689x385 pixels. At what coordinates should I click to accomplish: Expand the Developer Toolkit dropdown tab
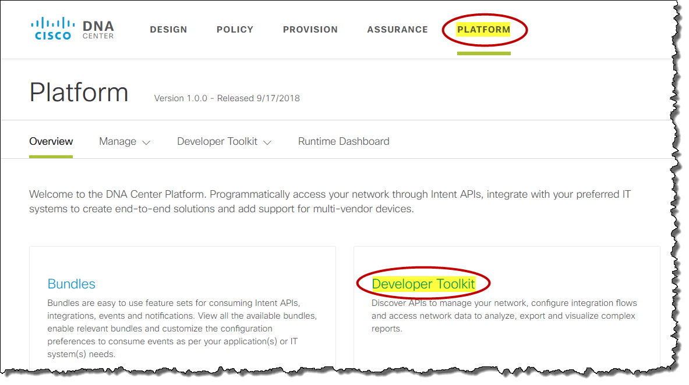224,141
